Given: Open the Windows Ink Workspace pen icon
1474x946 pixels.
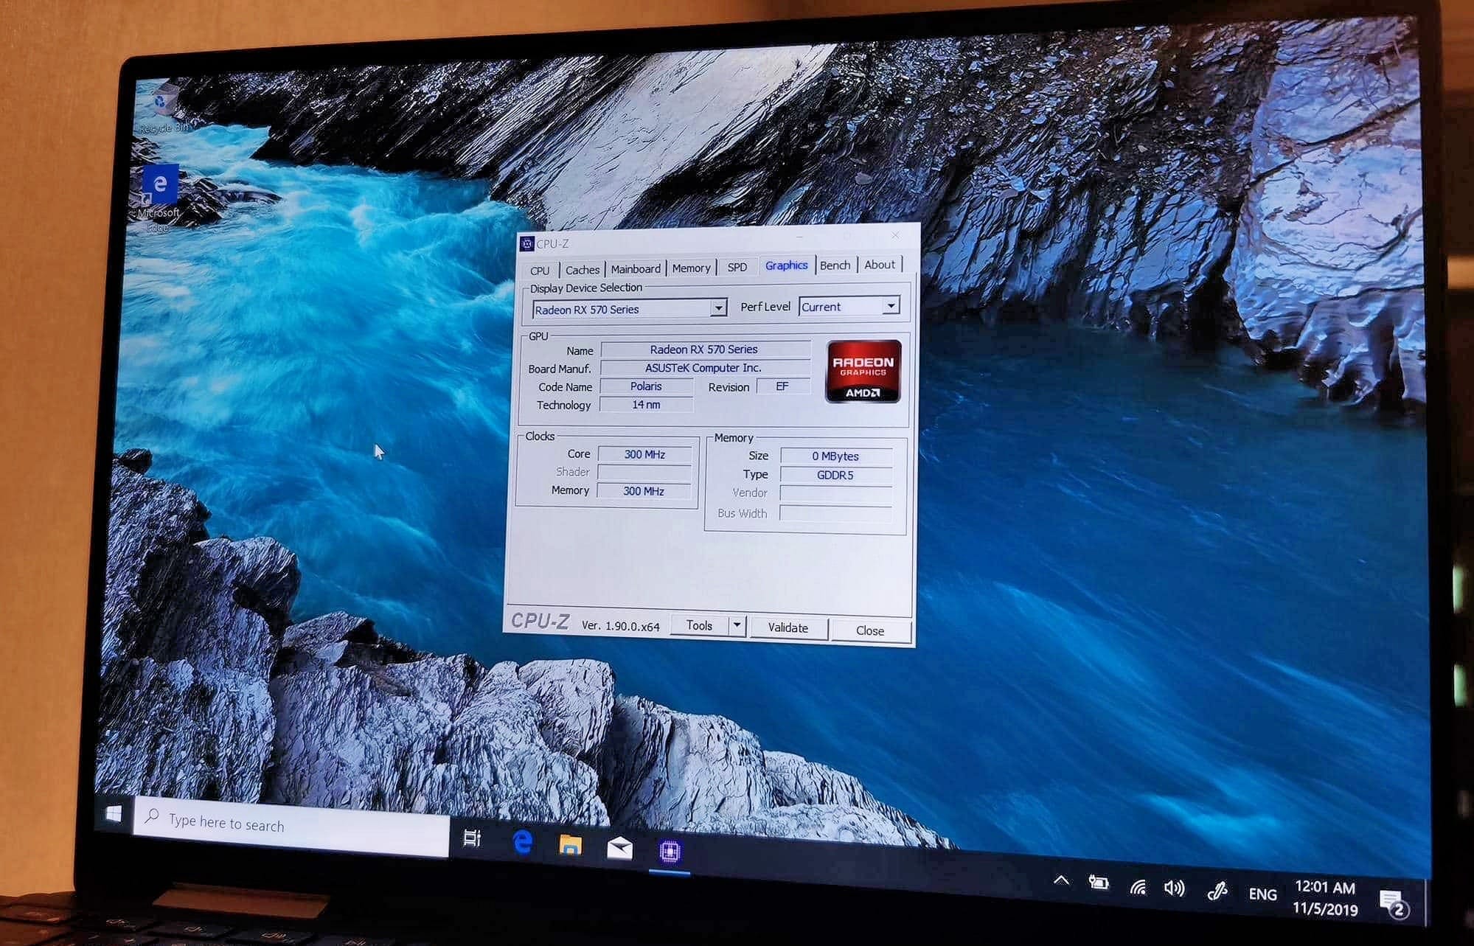Looking at the screenshot, I should 1217,891.
